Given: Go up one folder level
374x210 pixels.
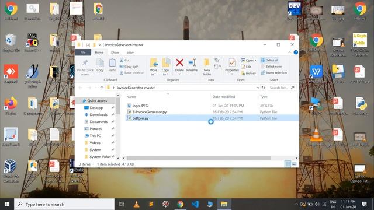Looking at the screenshot, I should pos(102,87).
